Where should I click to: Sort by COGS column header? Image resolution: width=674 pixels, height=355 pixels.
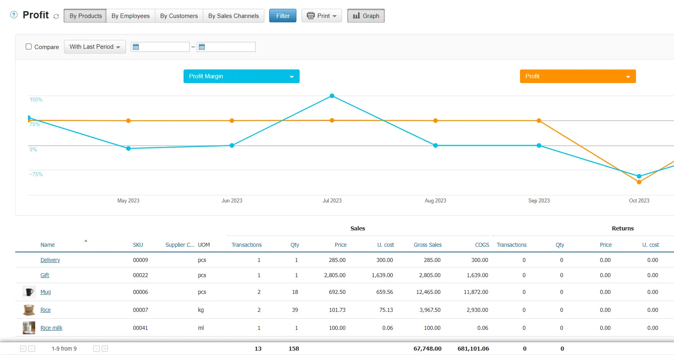[482, 245]
